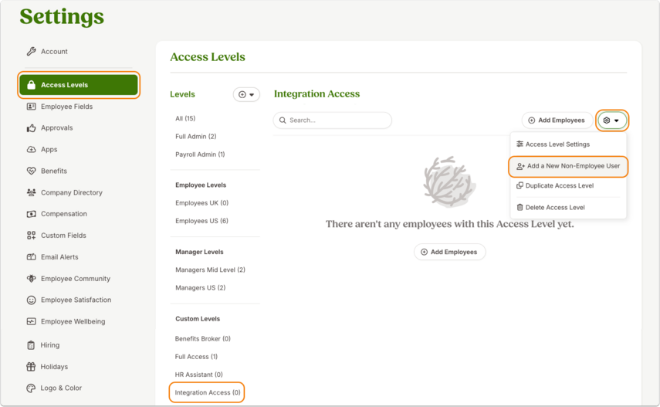Click the Approvals thumbs-up icon
The height and width of the screenshot is (407, 660).
point(31,128)
